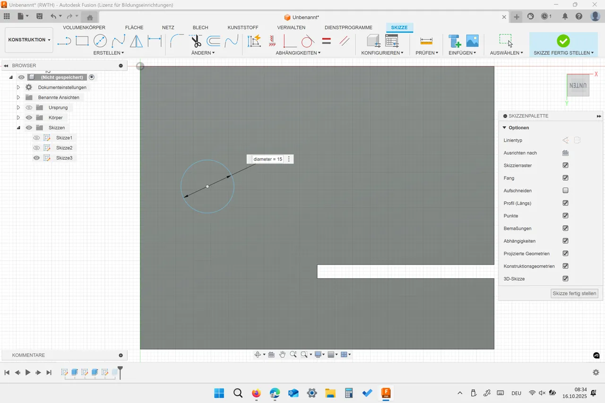
Task: Toggle the 3D-Skizze checkbox
Action: pos(565,279)
